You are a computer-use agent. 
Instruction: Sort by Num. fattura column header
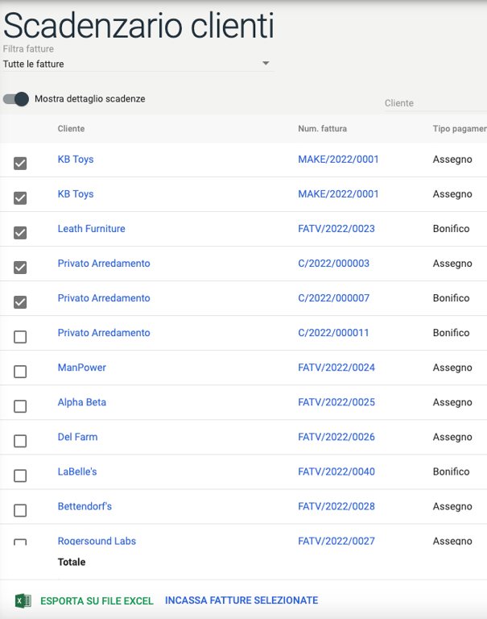(322, 129)
